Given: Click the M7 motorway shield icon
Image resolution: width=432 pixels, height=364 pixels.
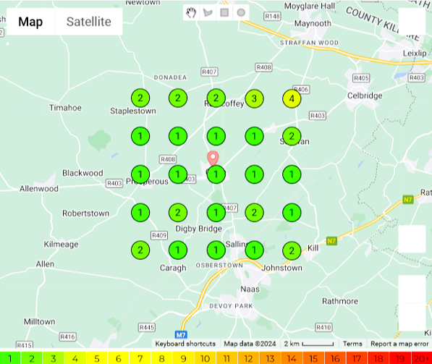Looking at the screenshot, I should [x=181, y=335].
